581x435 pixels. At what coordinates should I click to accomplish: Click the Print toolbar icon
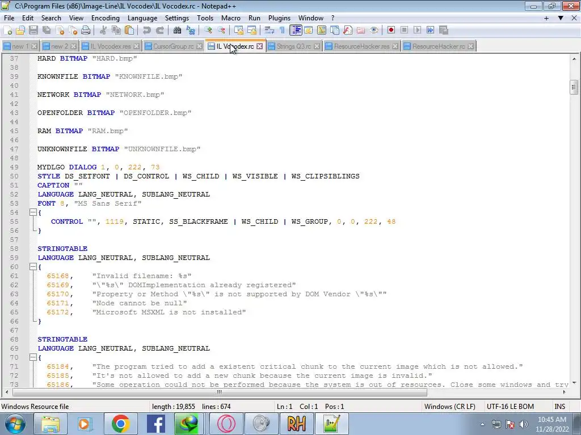coord(86,31)
